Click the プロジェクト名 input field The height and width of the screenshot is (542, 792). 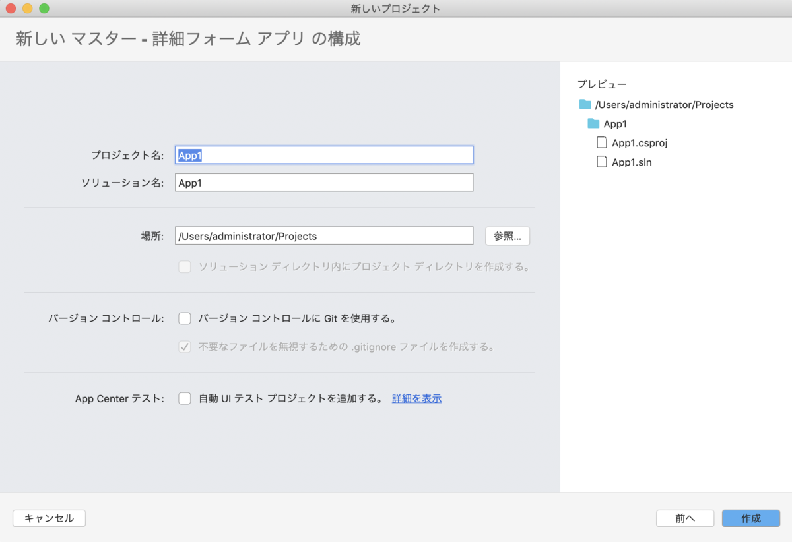coord(323,154)
